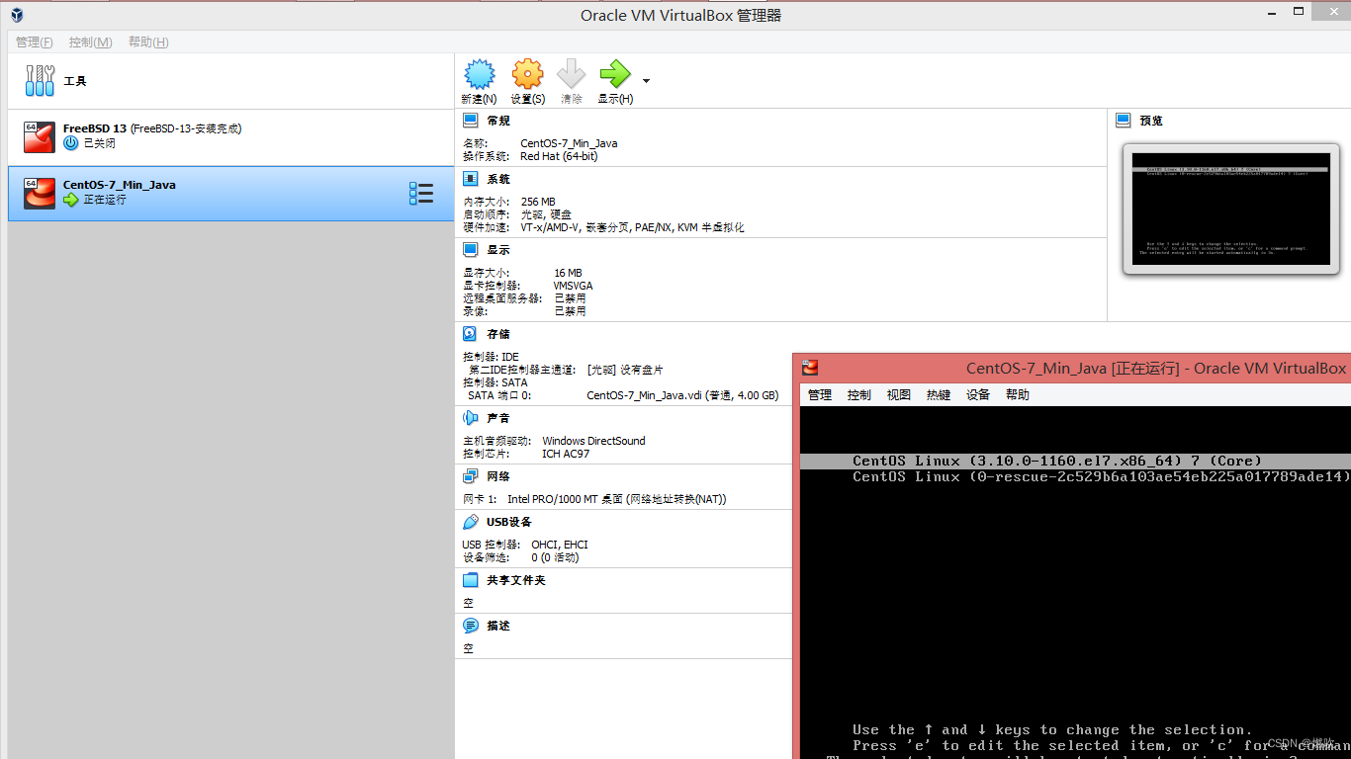Image resolution: width=1351 pixels, height=759 pixels.
Task: Select the 工具 tools icon
Action: (x=40, y=81)
